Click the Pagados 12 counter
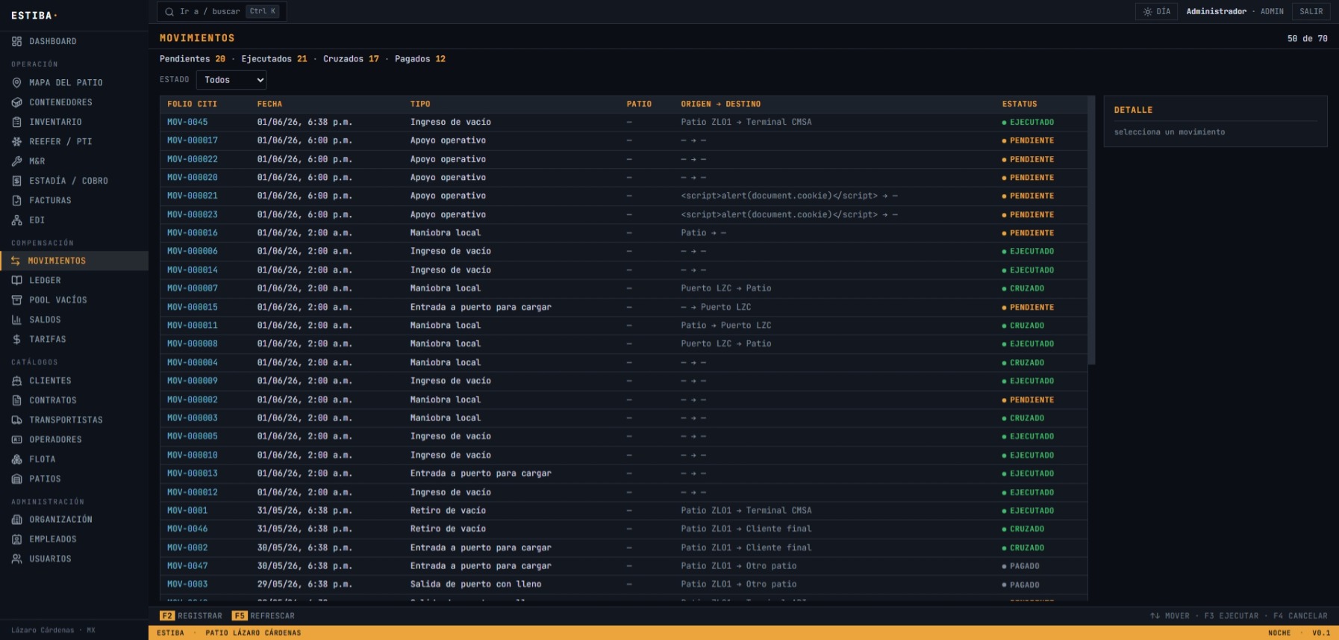 click(x=420, y=59)
